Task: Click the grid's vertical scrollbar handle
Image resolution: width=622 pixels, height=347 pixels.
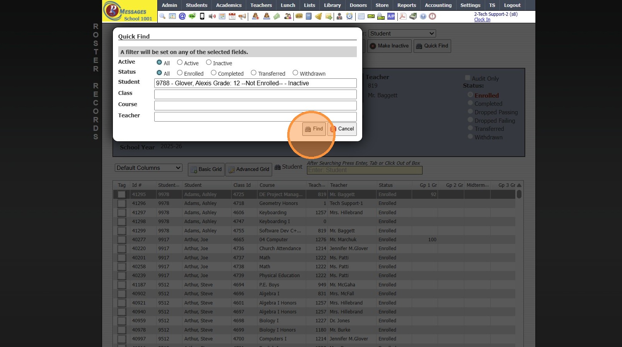Action: point(519,194)
